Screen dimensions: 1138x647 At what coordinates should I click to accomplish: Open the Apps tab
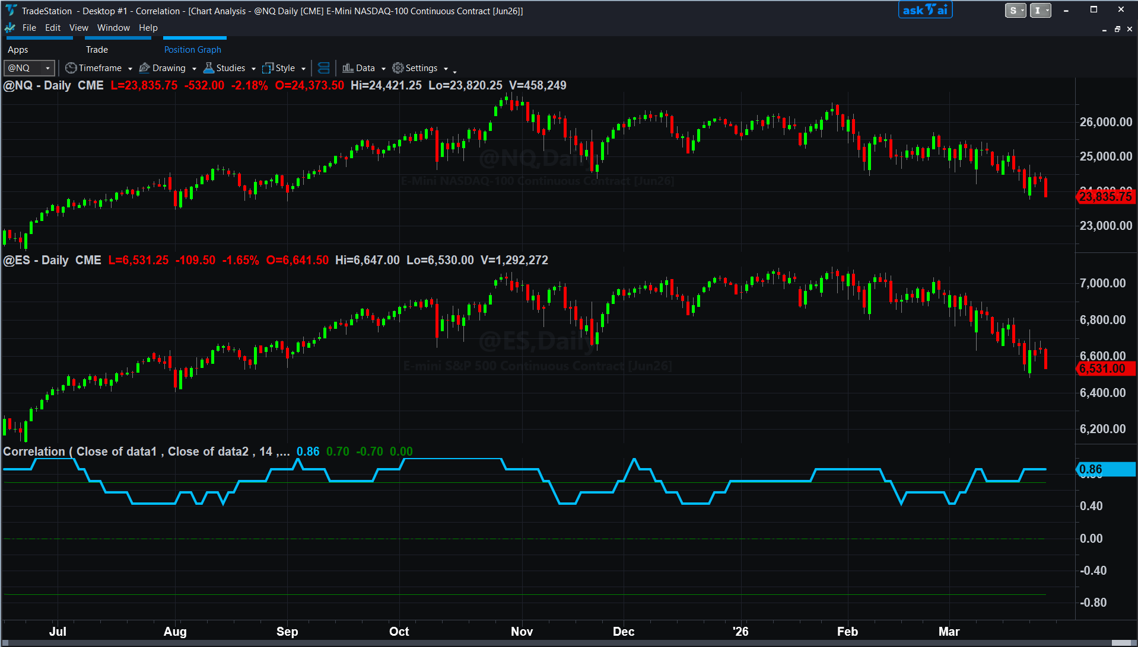(18, 50)
